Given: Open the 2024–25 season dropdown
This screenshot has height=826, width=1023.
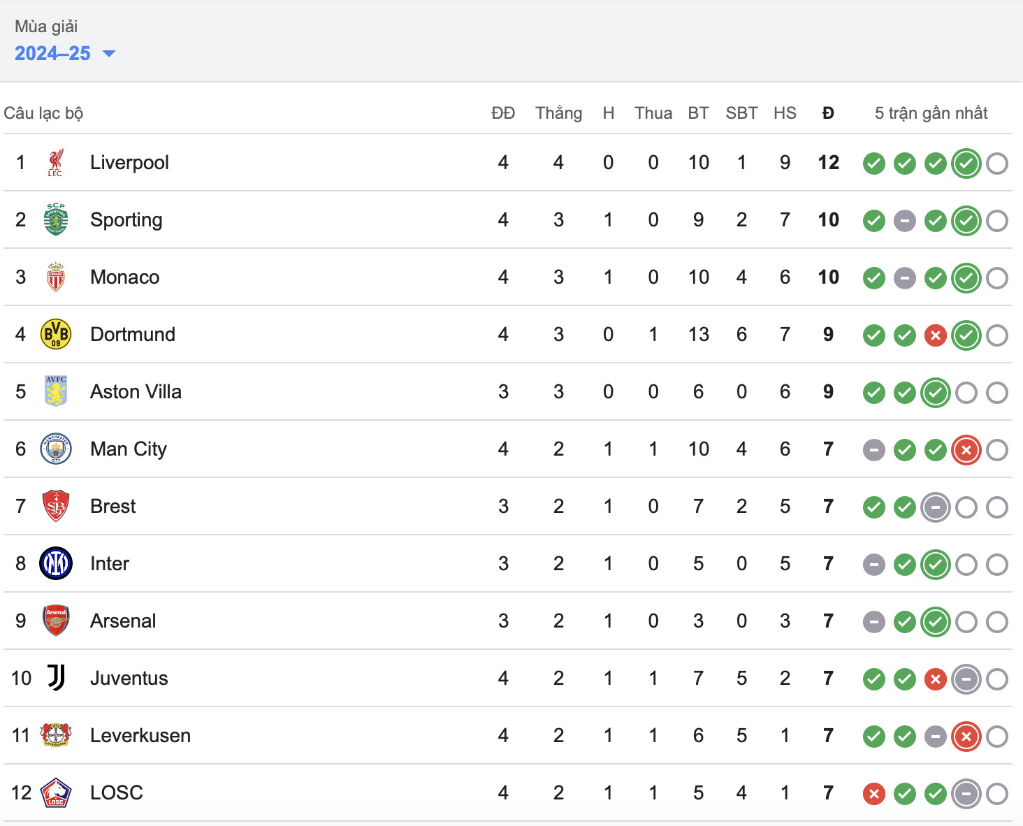Looking at the screenshot, I should 65,54.
